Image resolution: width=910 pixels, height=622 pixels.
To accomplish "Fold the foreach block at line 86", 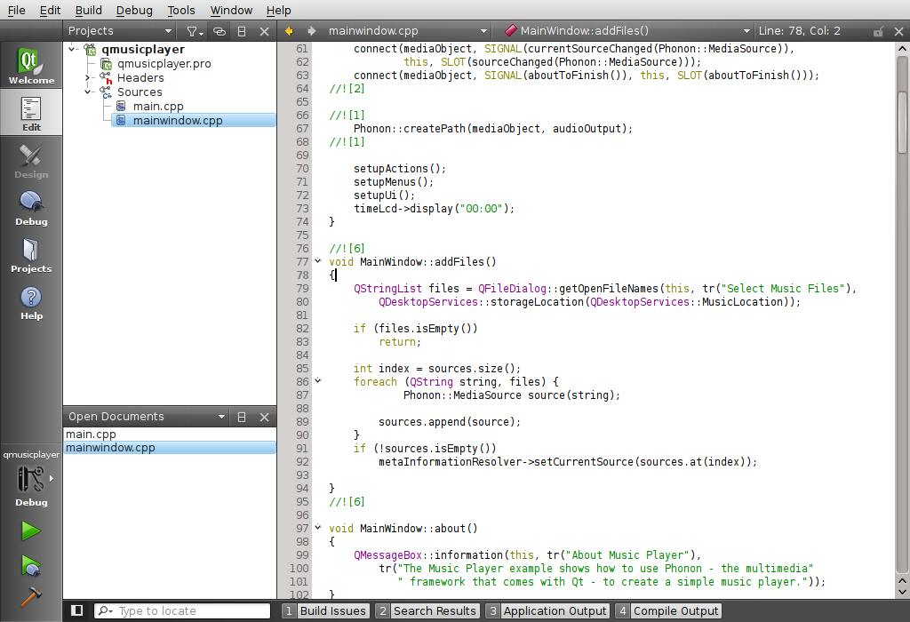I will [318, 381].
